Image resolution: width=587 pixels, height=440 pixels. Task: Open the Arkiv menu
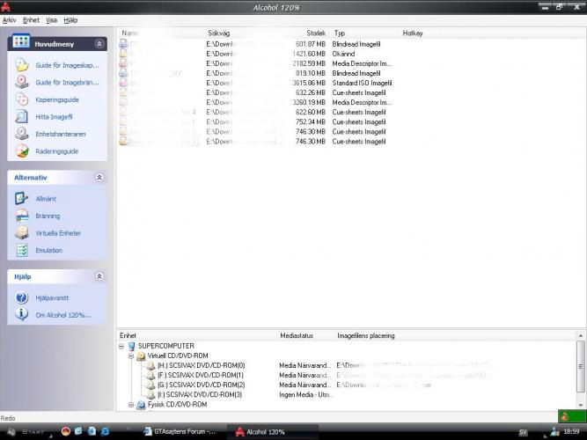coord(10,20)
